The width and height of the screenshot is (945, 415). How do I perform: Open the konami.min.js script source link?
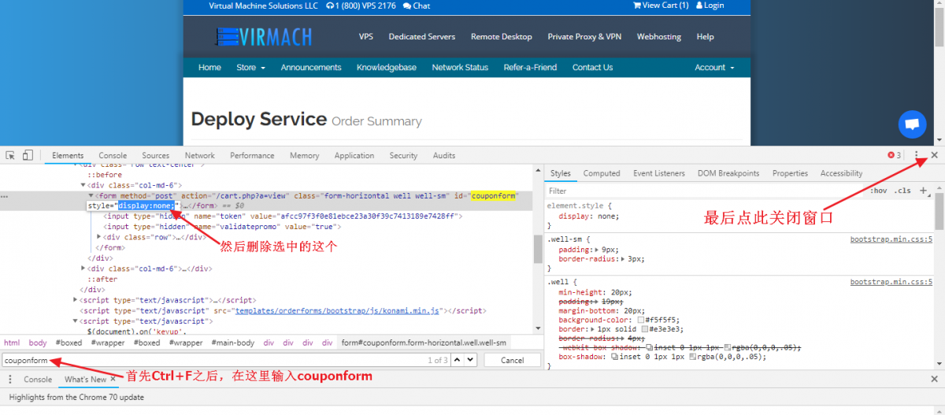339,311
